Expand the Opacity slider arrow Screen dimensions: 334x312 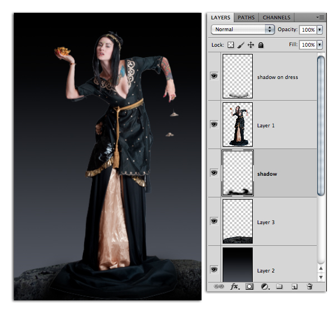click(320, 29)
